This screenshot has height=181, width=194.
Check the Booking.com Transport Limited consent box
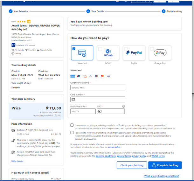pos(72,133)
